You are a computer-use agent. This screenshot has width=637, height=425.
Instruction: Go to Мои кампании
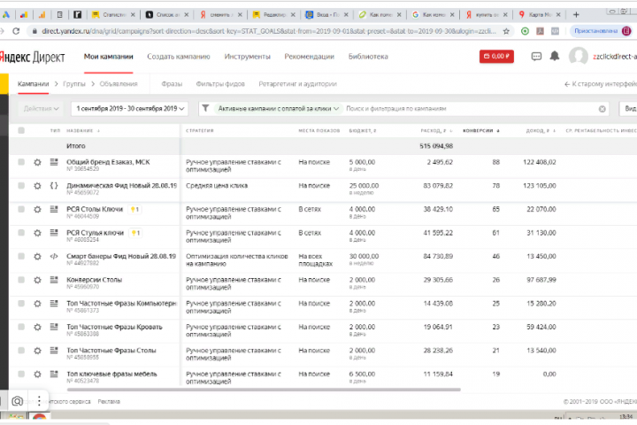pyautogui.click(x=109, y=57)
